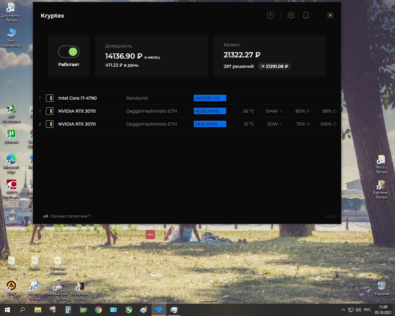Screen dimensions: 395x316
Task: Open taskbar search magnifier
Action: pyautogui.click(x=22, y=310)
